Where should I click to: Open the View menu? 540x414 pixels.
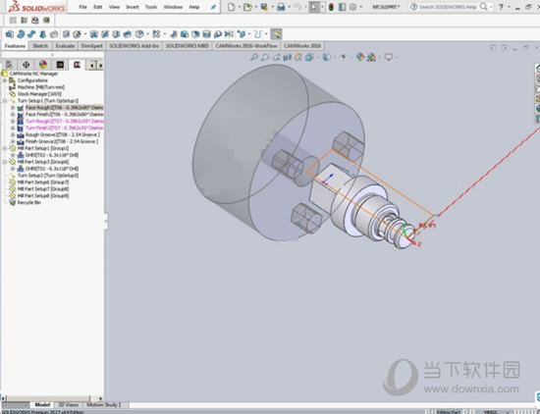pos(114,7)
